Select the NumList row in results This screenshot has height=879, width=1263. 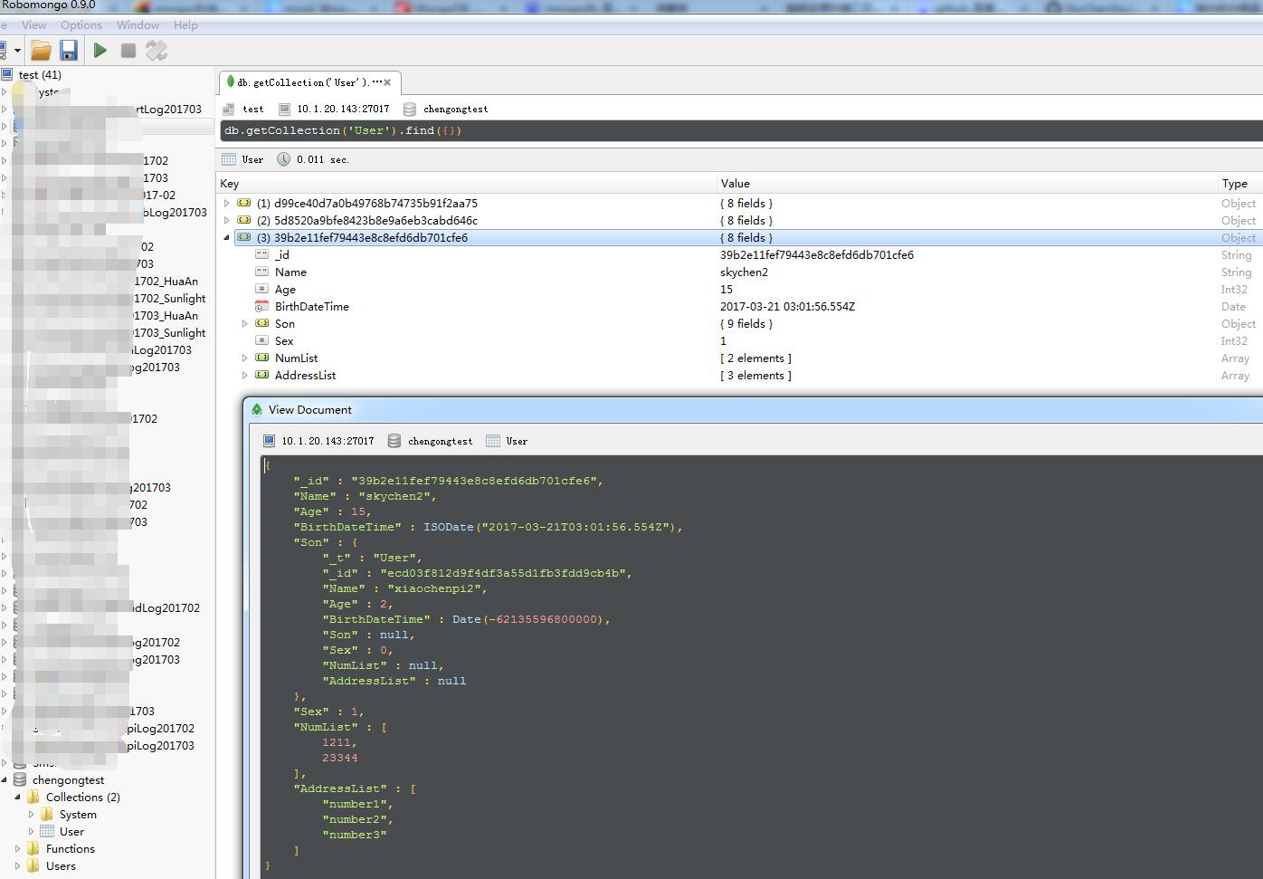coord(297,358)
